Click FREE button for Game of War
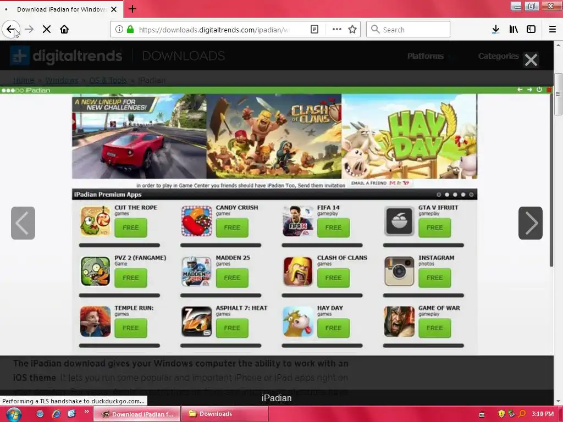 434,328
